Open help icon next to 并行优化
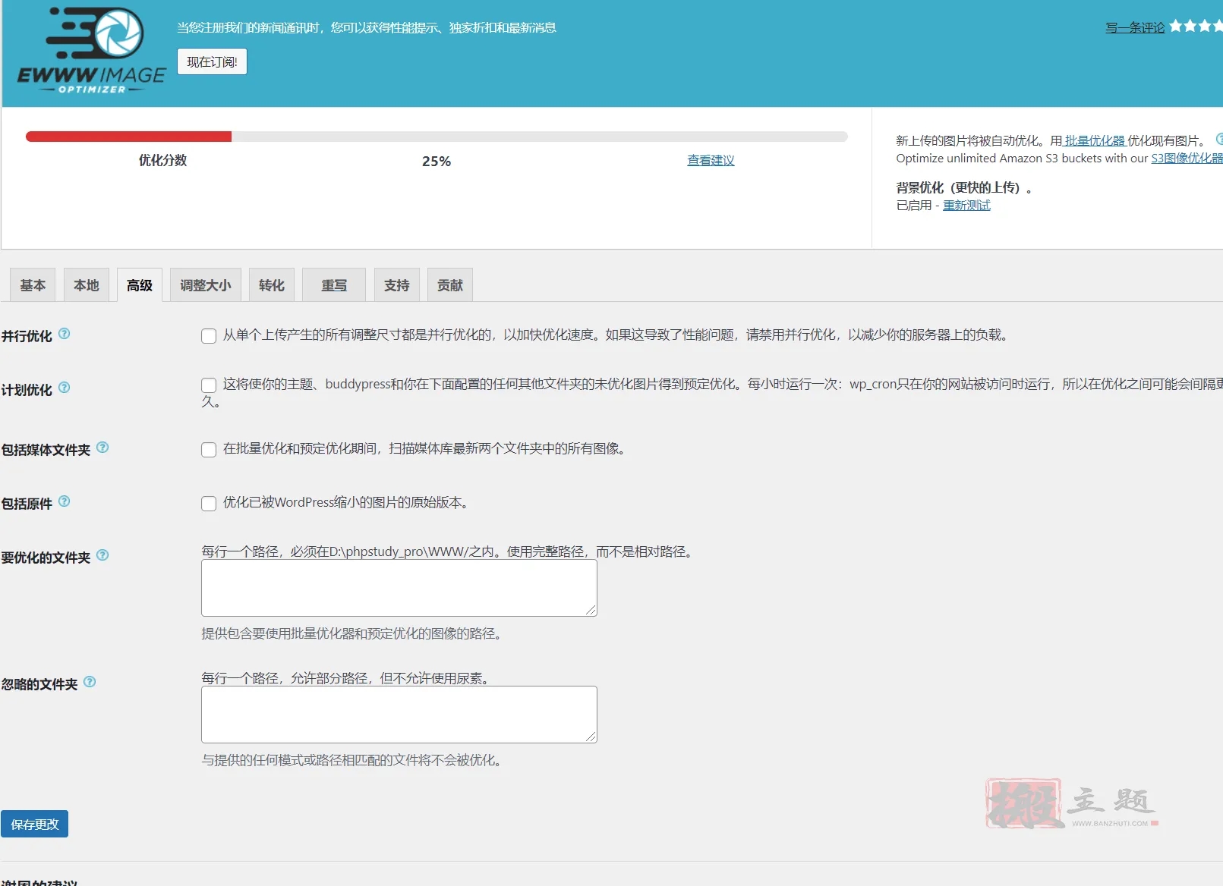The width and height of the screenshot is (1223, 886). tap(65, 333)
